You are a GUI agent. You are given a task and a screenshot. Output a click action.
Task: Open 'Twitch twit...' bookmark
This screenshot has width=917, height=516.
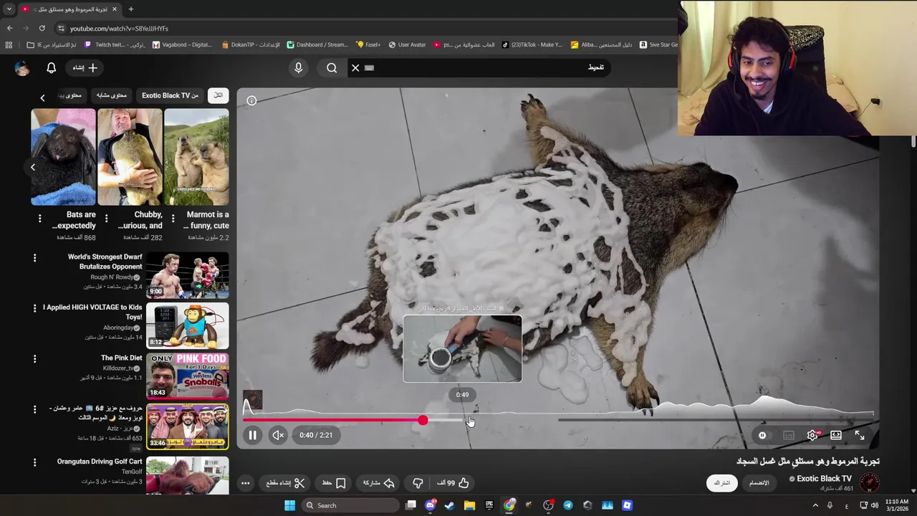pos(115,44)
